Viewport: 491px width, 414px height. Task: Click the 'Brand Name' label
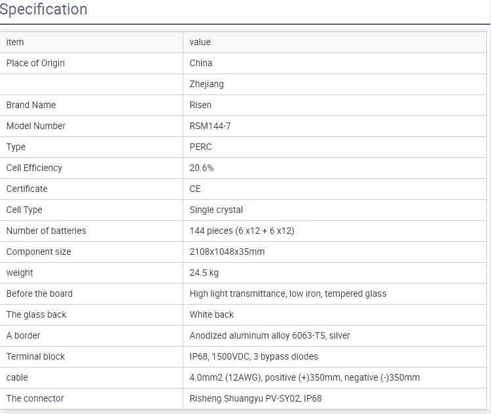(31, 105)
